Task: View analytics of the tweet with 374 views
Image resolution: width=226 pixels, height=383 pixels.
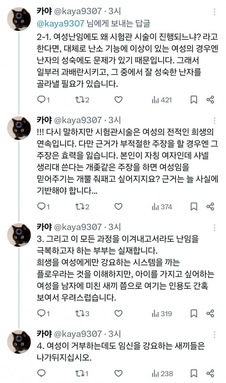Action: (161, 207)
